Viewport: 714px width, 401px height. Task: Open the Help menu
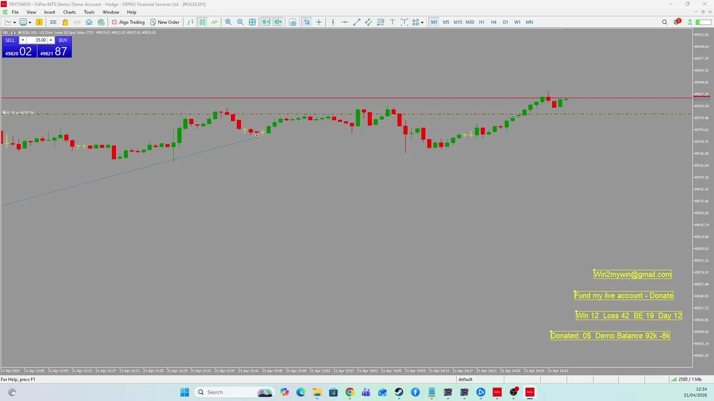pos(132,12)
